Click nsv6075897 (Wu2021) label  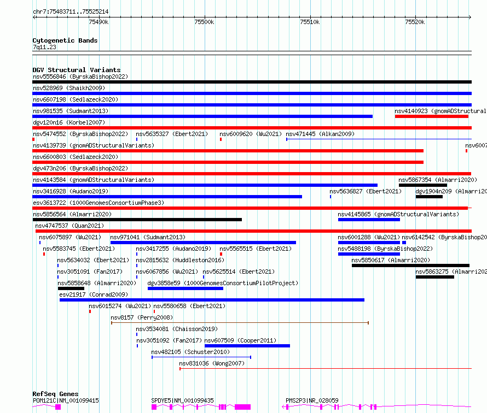(x=70, y=237)
